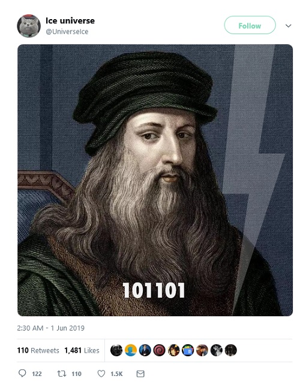Click the red spiral liker avatar
The height and width of the screenshot is (382, 300).
point(160,350)
